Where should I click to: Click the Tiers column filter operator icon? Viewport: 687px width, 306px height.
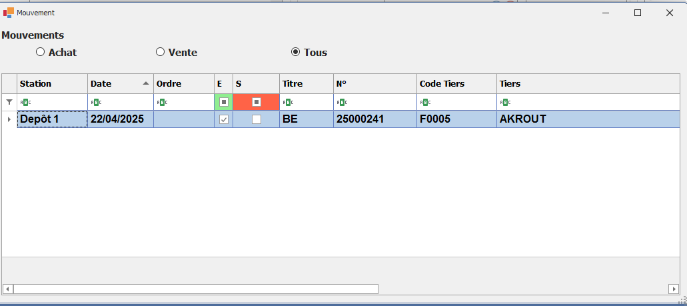point(504,102)
